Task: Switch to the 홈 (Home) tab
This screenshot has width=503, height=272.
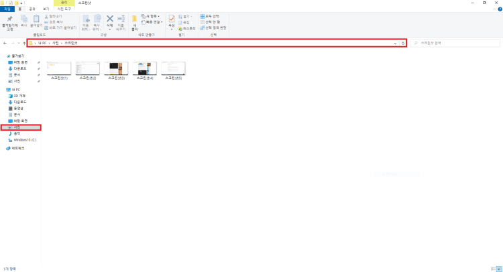Action: 20,9
